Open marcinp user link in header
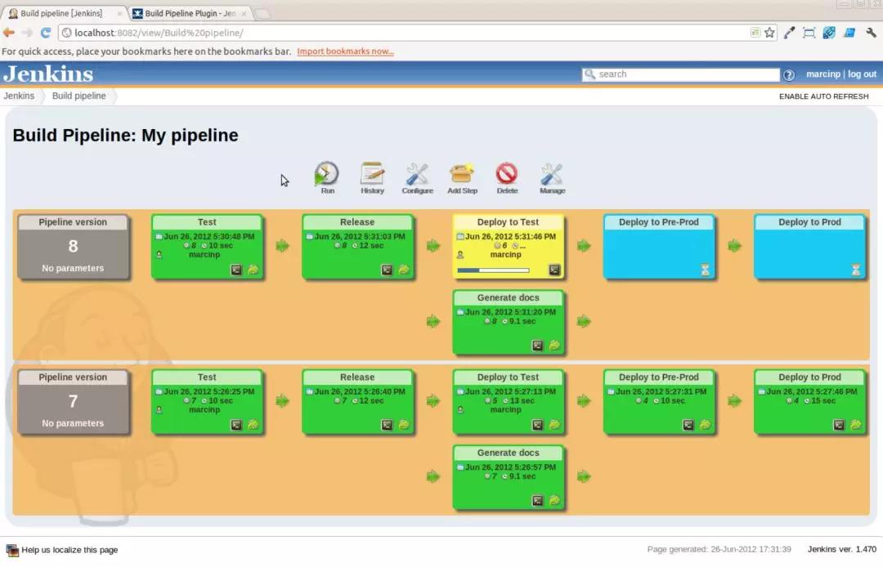883x567 pixels. pos(822,74)
